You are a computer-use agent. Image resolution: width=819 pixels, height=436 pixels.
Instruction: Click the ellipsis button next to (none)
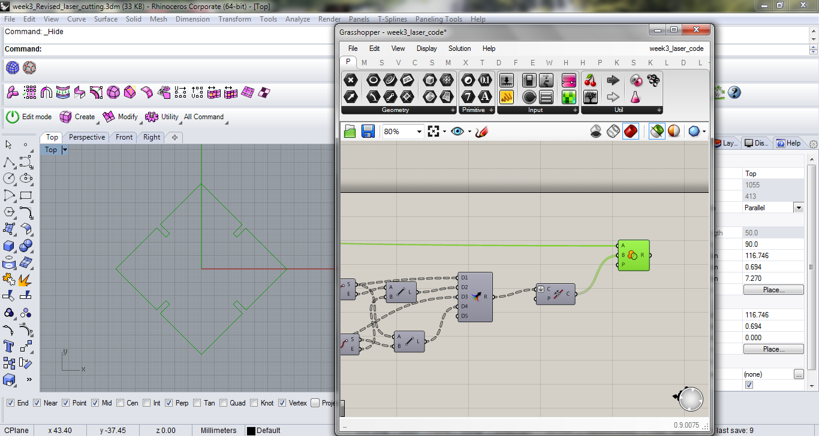click(x=799, y=374)
